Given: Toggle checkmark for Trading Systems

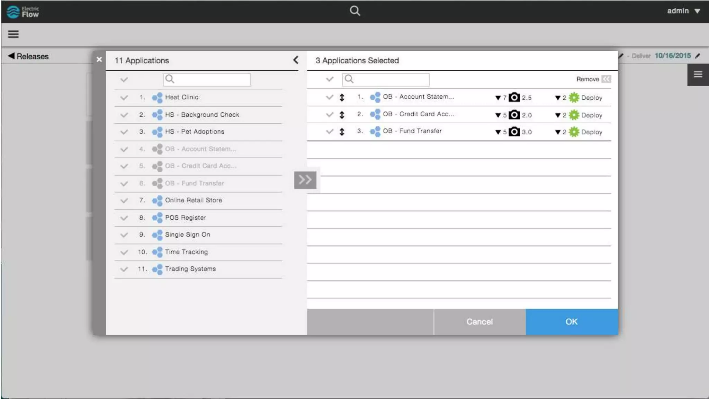Looking at the screenshot, I should coord(124,269).
